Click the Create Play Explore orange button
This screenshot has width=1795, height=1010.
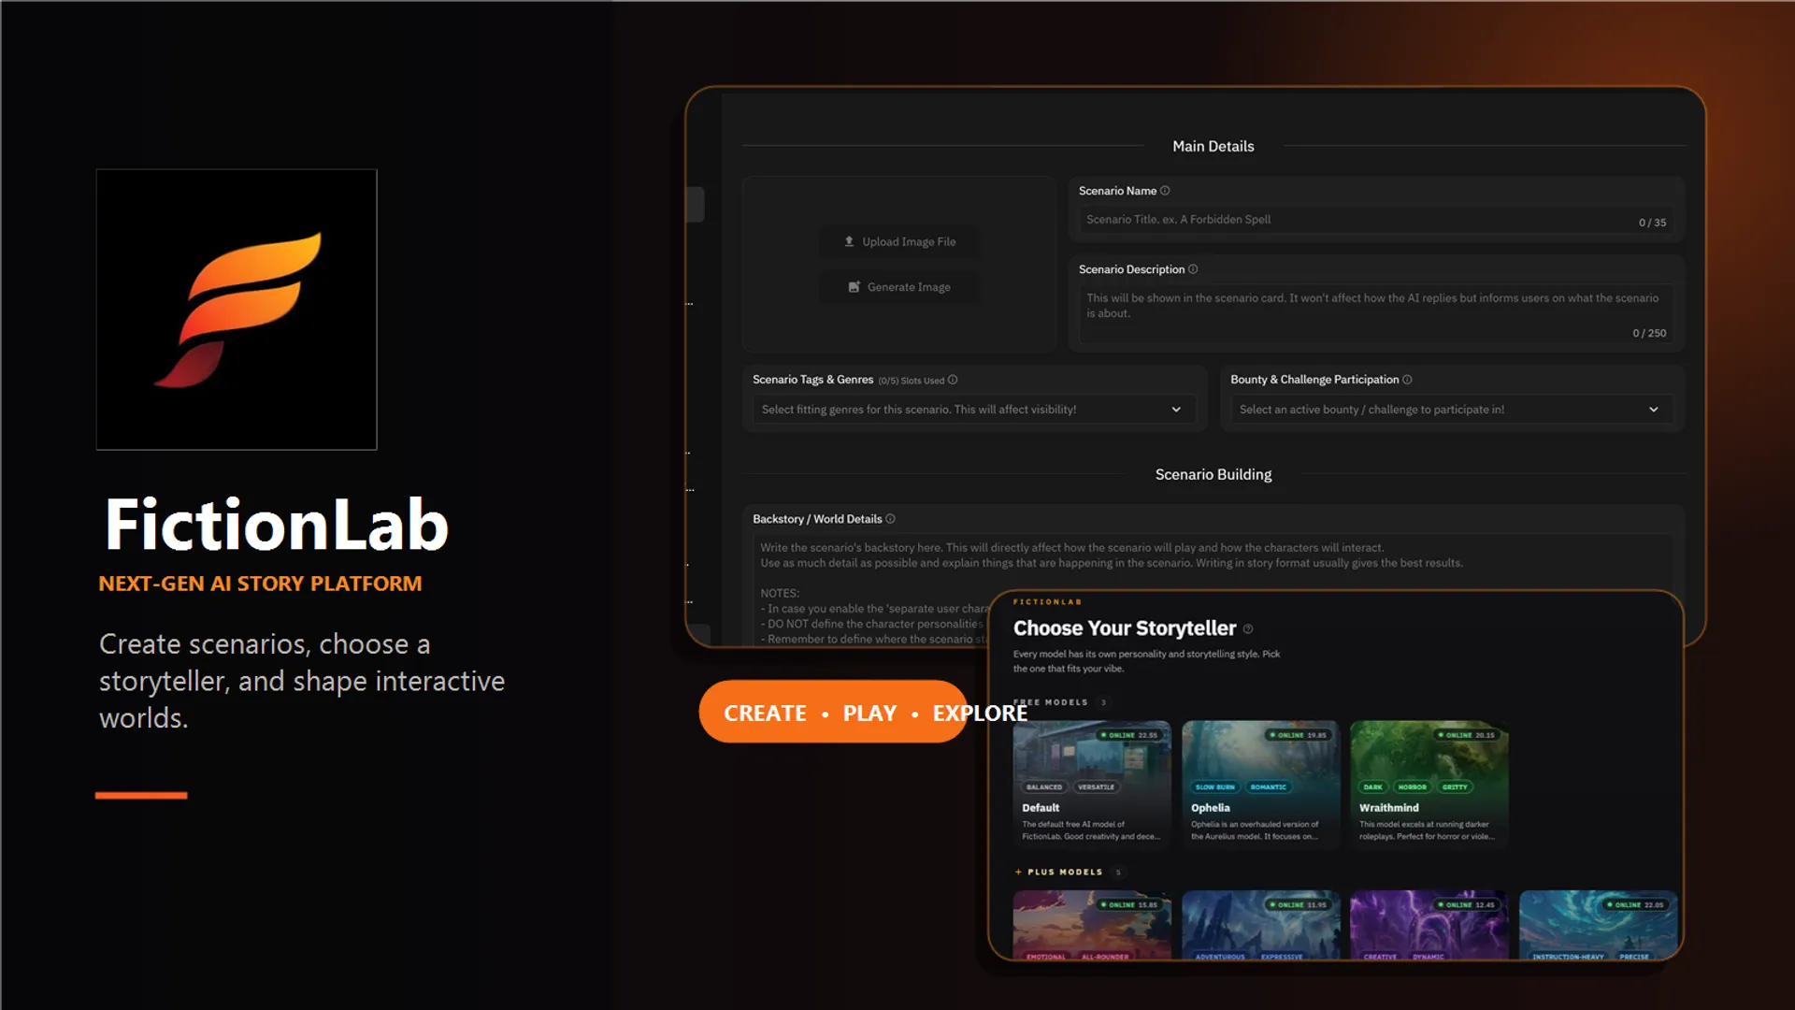tap(833, 713)
